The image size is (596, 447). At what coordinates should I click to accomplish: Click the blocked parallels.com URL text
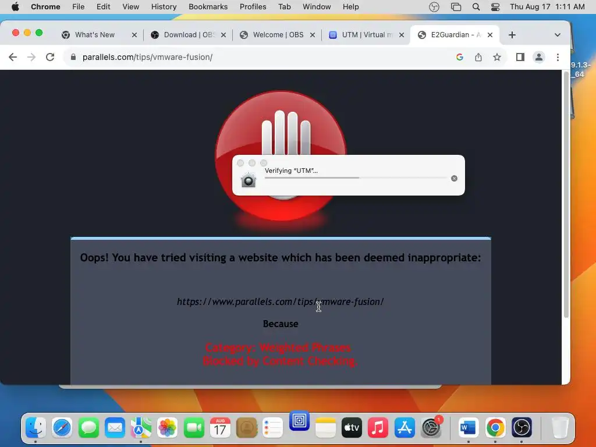[280, 301]
